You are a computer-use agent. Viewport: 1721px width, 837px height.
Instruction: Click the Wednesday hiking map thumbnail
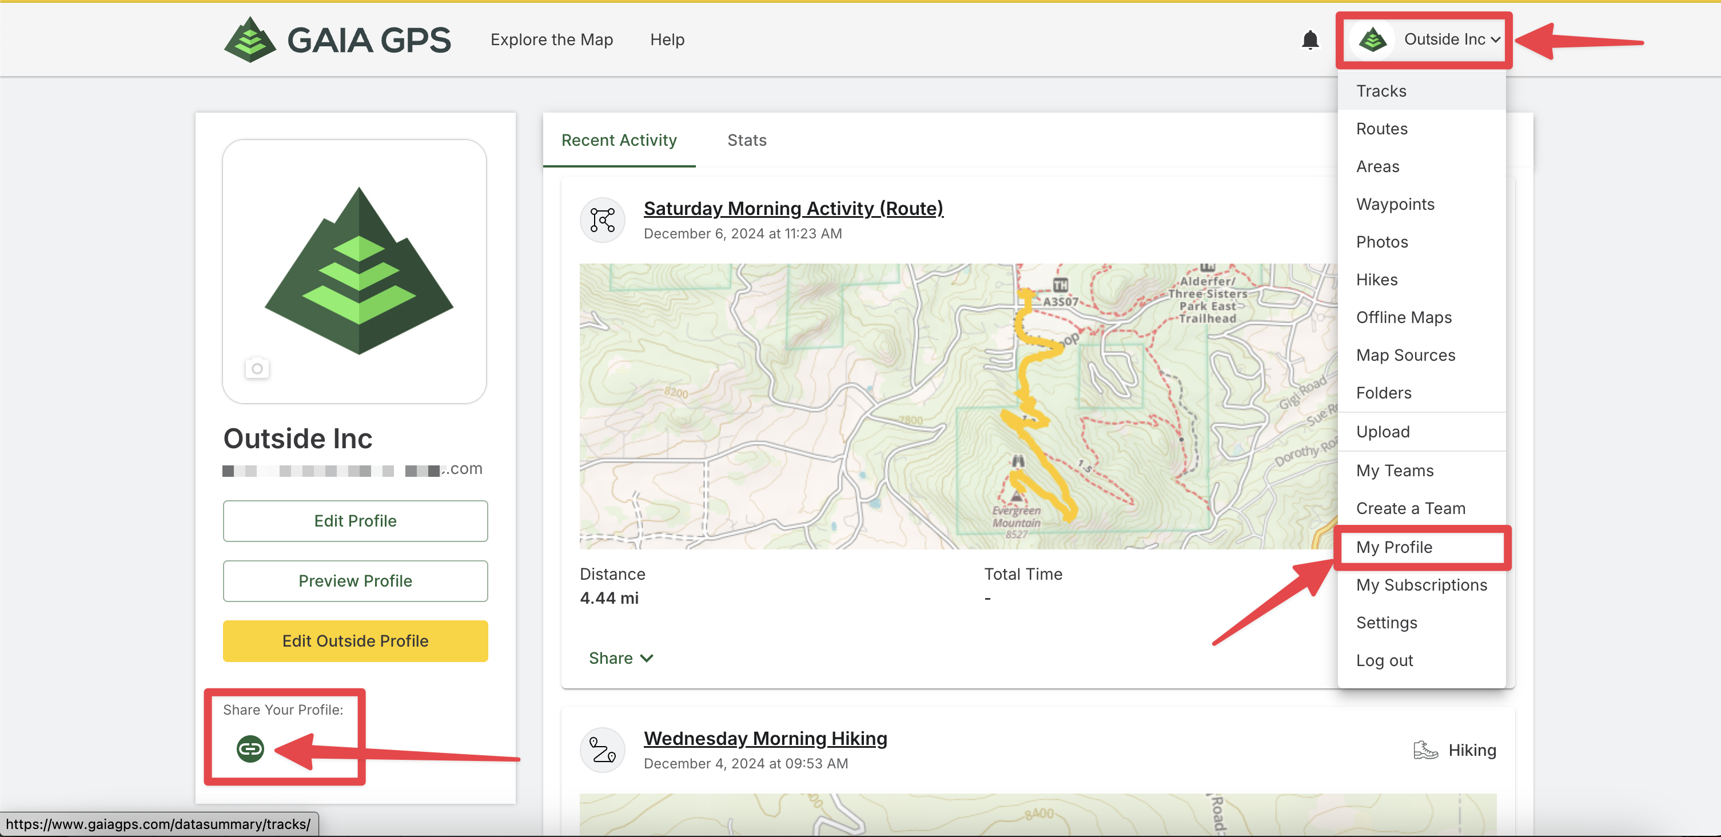(1038, 814)
